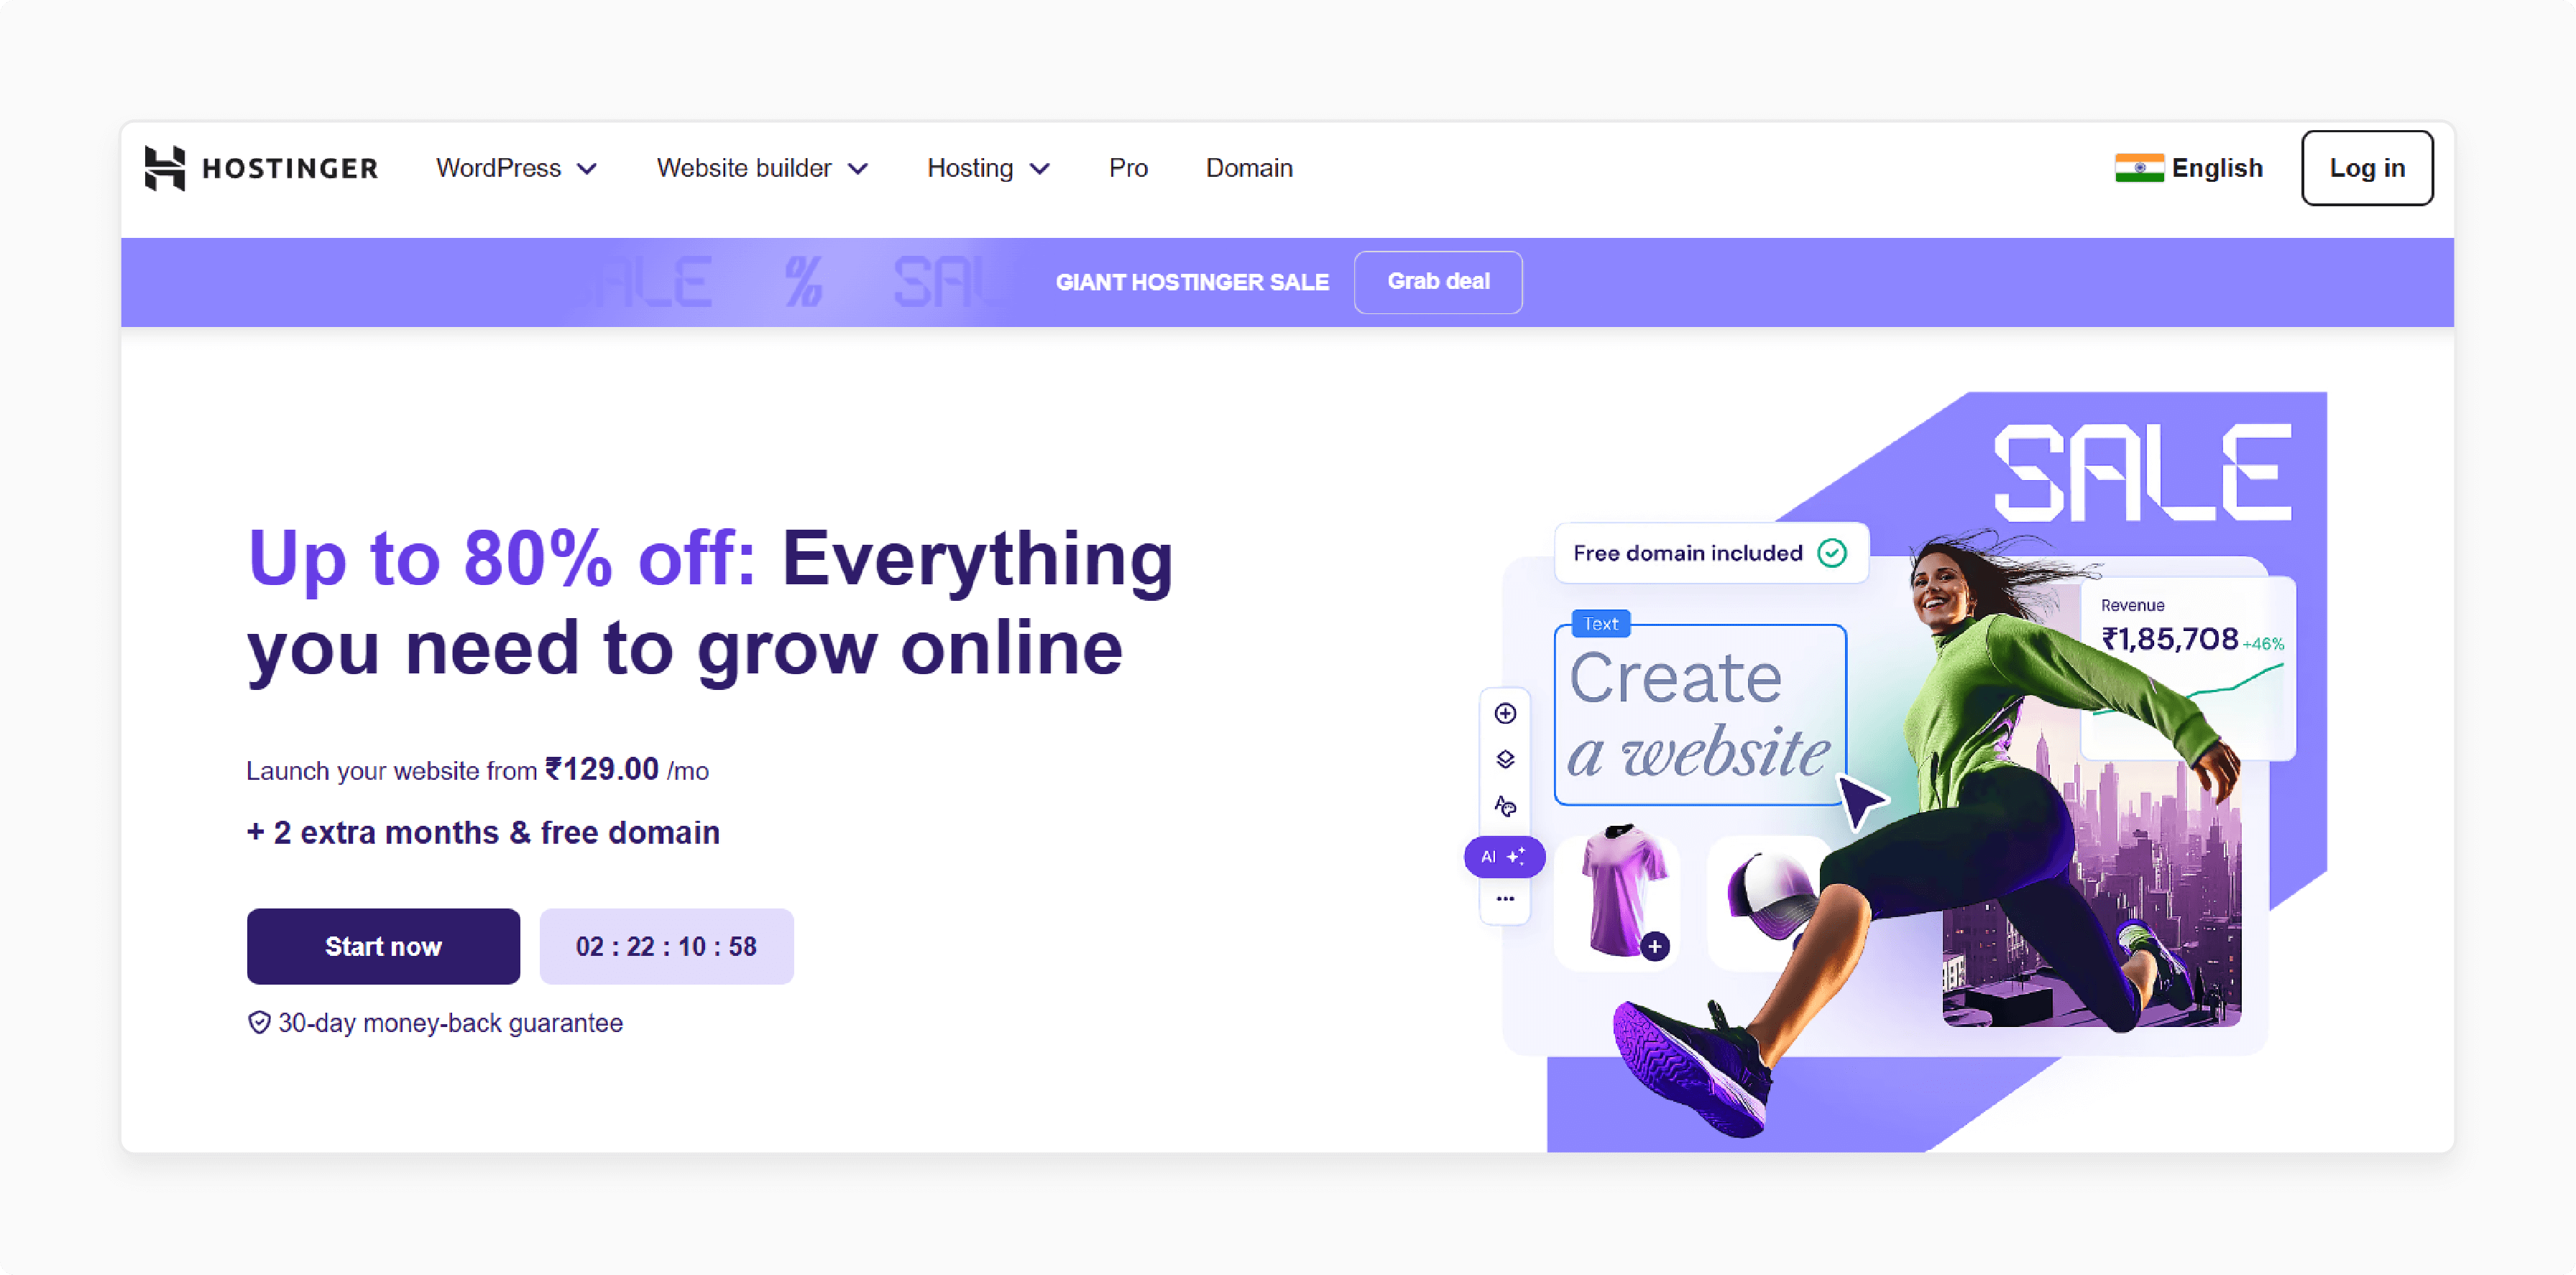The height and width of the screenshot is (1275, 2576).
Task: Expand the Hosting dropdown menu
Action: coord(988,167)
